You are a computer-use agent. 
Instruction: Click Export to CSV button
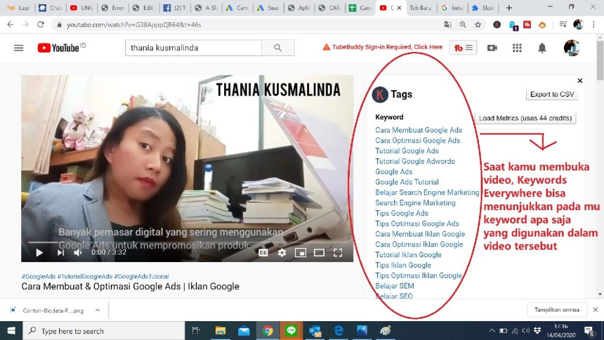[552, 94]
